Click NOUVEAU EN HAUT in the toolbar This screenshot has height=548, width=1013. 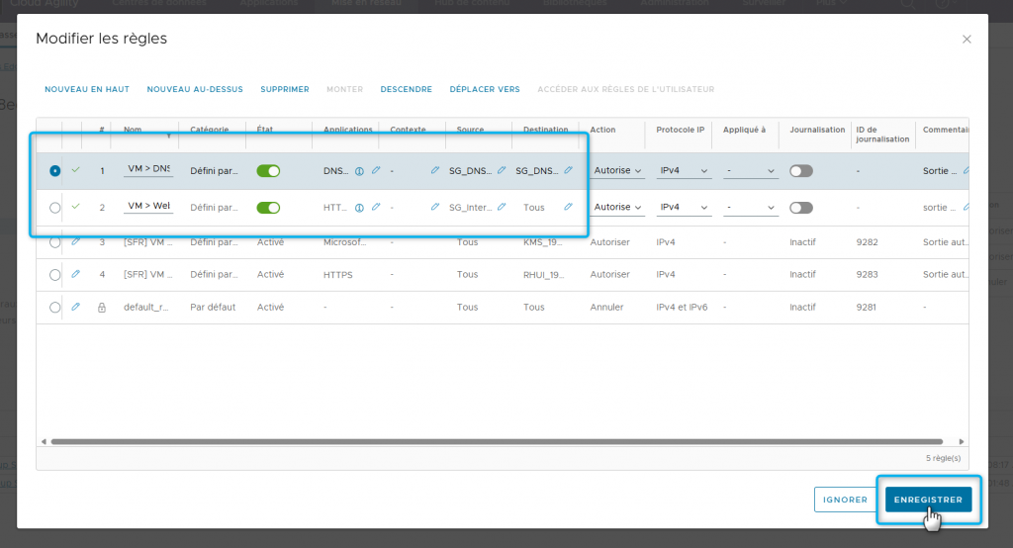point(87,90)
